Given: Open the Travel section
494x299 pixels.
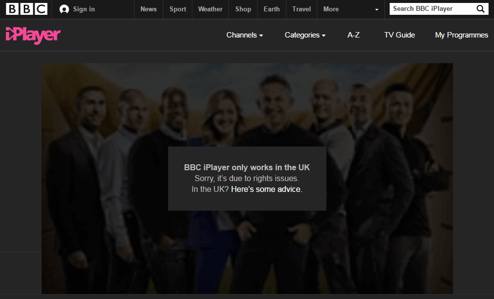Looking at the screenshot, I should click(x=302, y=9).
